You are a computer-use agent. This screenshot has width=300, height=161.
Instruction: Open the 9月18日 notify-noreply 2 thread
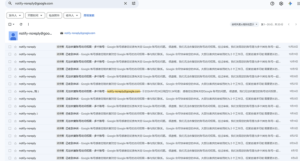coord(153,114)
